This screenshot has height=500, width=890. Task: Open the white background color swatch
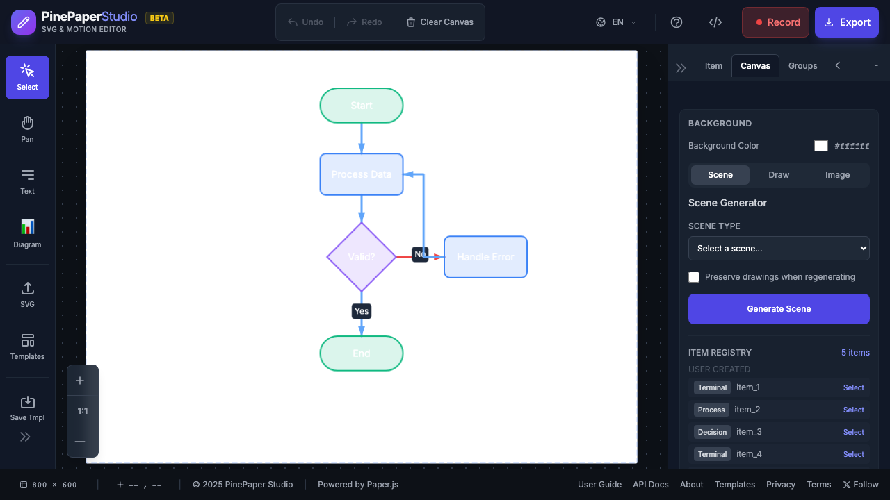coord(821,146)
